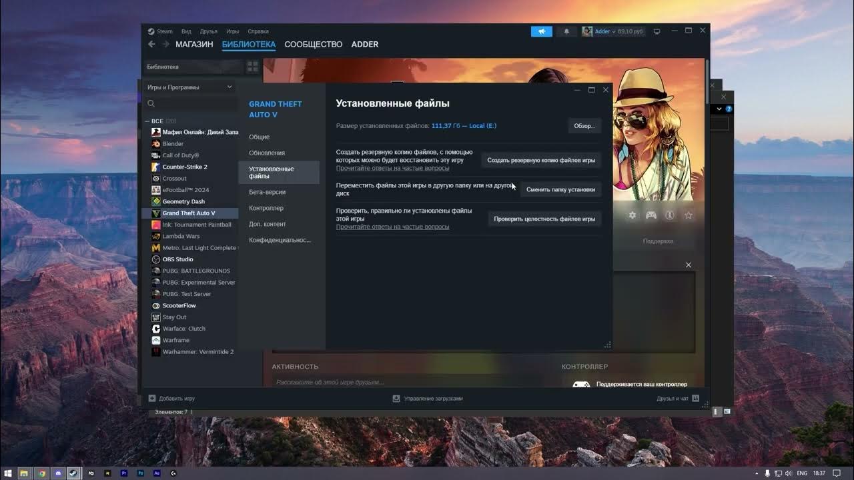Click Проверить целостность файлов игры
Image resolution: width=854 pixels, height=480 pixels.
(x=544, y=219)
